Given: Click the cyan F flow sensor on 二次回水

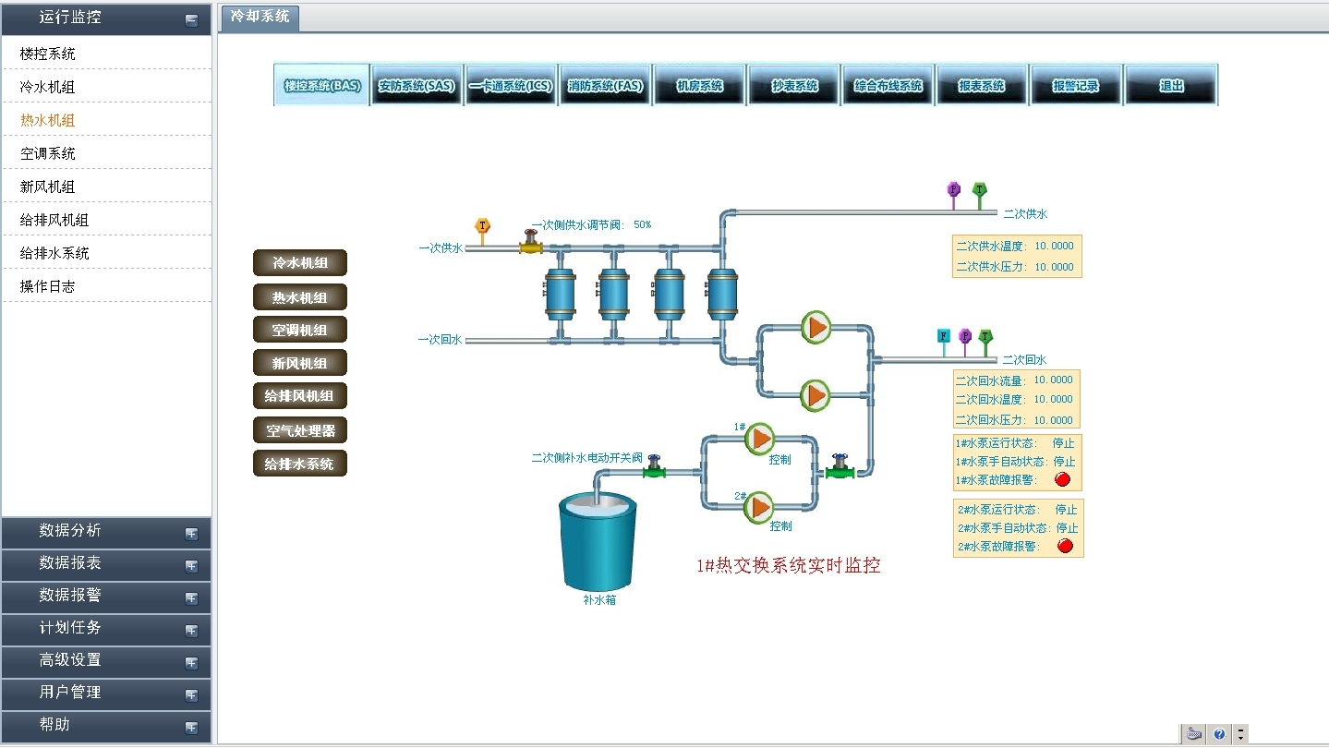Looking at the screenshot, I should click(x=943, y=337).
